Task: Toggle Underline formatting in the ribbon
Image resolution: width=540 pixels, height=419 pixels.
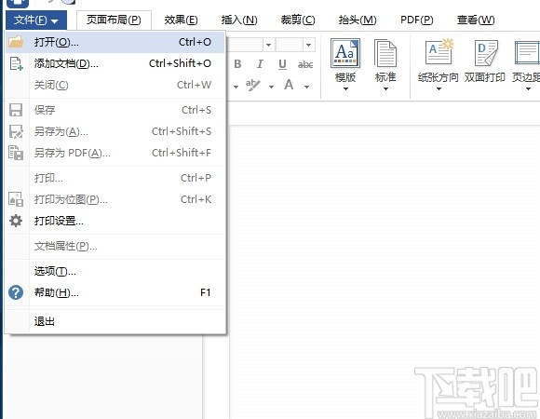Action: pyautogui.click(x=282, y=64)
